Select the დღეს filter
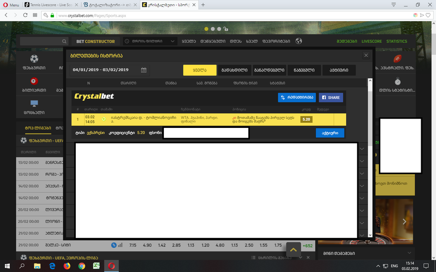The image size is (436, 272). pos(236,41)
